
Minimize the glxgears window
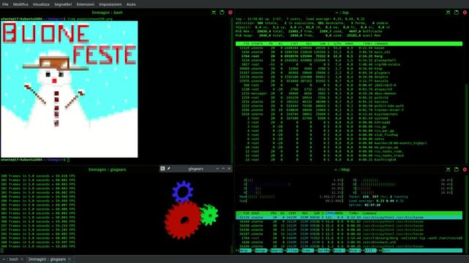point(217,169)
